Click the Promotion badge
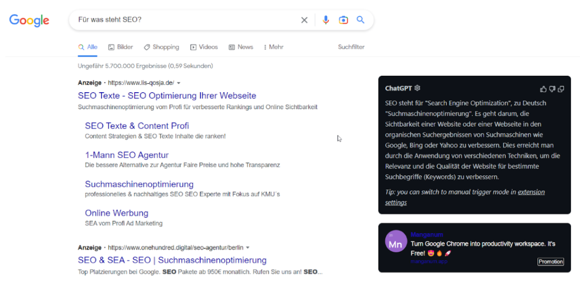The width and height of the screenshot is (580, 285). pyautogui.click(x=551, y=262)
